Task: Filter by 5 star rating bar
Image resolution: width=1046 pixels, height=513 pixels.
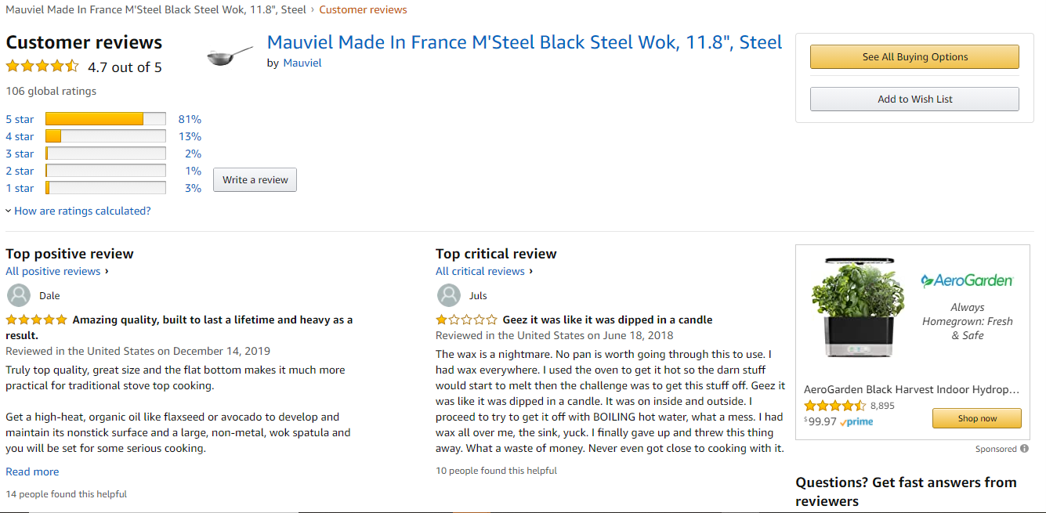Action: pos(105,119)
